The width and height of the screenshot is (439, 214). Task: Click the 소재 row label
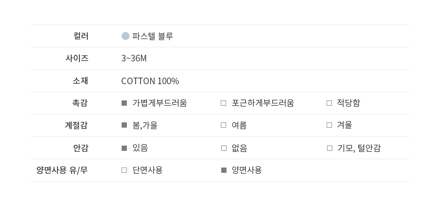pos(80,81)
